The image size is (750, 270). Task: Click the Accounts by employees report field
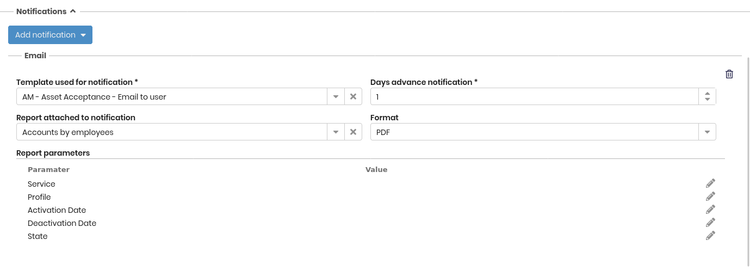point(171,132)
